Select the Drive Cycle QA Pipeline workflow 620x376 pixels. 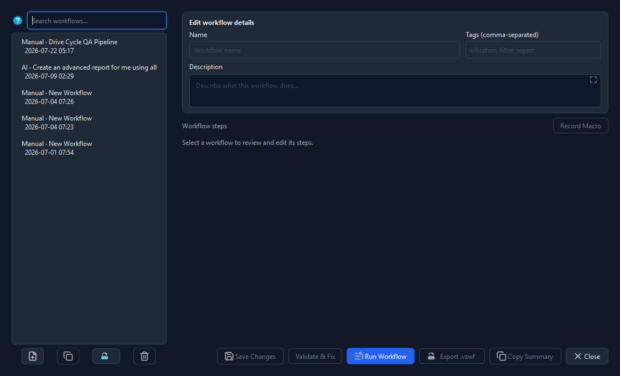click(x=89, y=46)
